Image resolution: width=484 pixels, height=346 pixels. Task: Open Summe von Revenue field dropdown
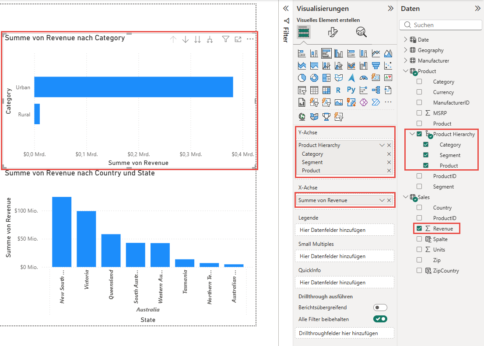click(x=382, y=200)
